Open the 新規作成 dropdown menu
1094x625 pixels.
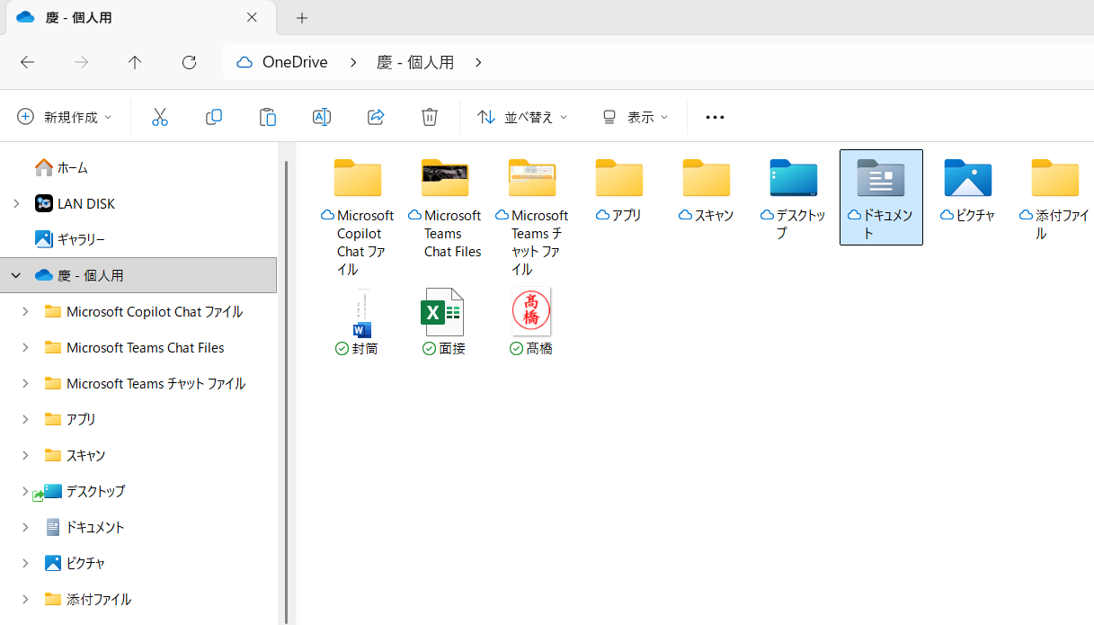pyautogui.click(x=65, y=117)
